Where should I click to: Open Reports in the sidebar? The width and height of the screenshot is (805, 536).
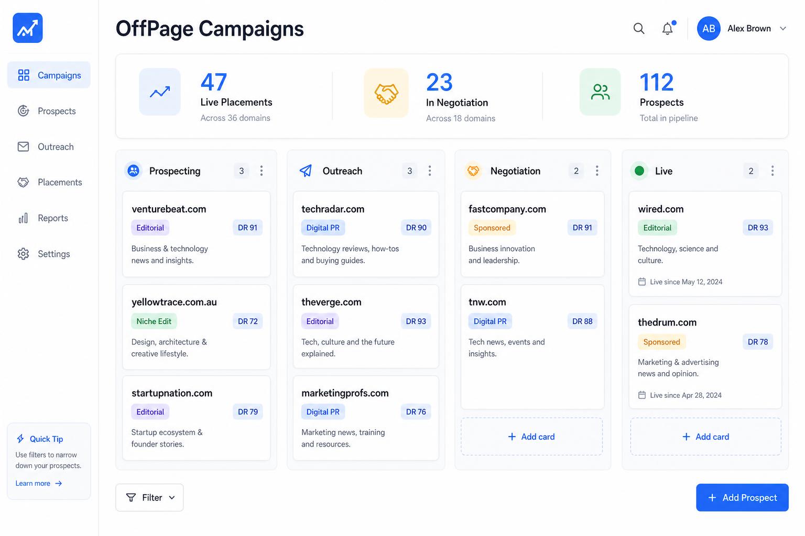tap(49, 218)
